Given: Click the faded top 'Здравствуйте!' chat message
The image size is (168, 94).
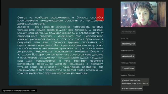Looking at the screenshot, I should [x=128, y=32].
